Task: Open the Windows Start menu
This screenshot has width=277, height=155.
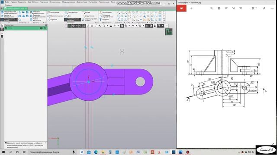Action: point(3,152)
